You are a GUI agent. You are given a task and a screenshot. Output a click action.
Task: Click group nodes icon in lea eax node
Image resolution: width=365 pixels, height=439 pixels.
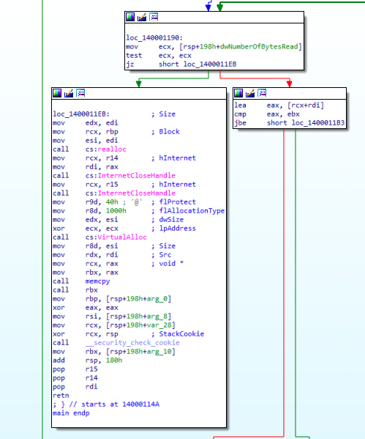(x=262, y=93)
